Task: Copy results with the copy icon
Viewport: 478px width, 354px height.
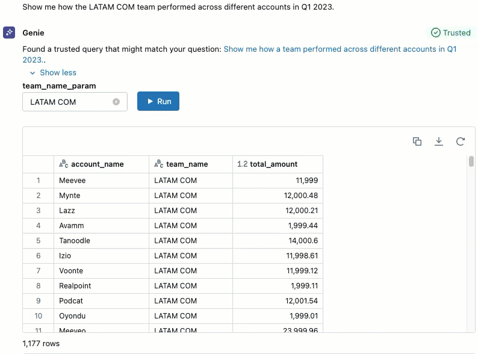Action: coord(417,141)
